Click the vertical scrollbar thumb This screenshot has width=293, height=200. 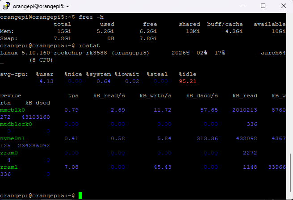[x=290, y=174]
